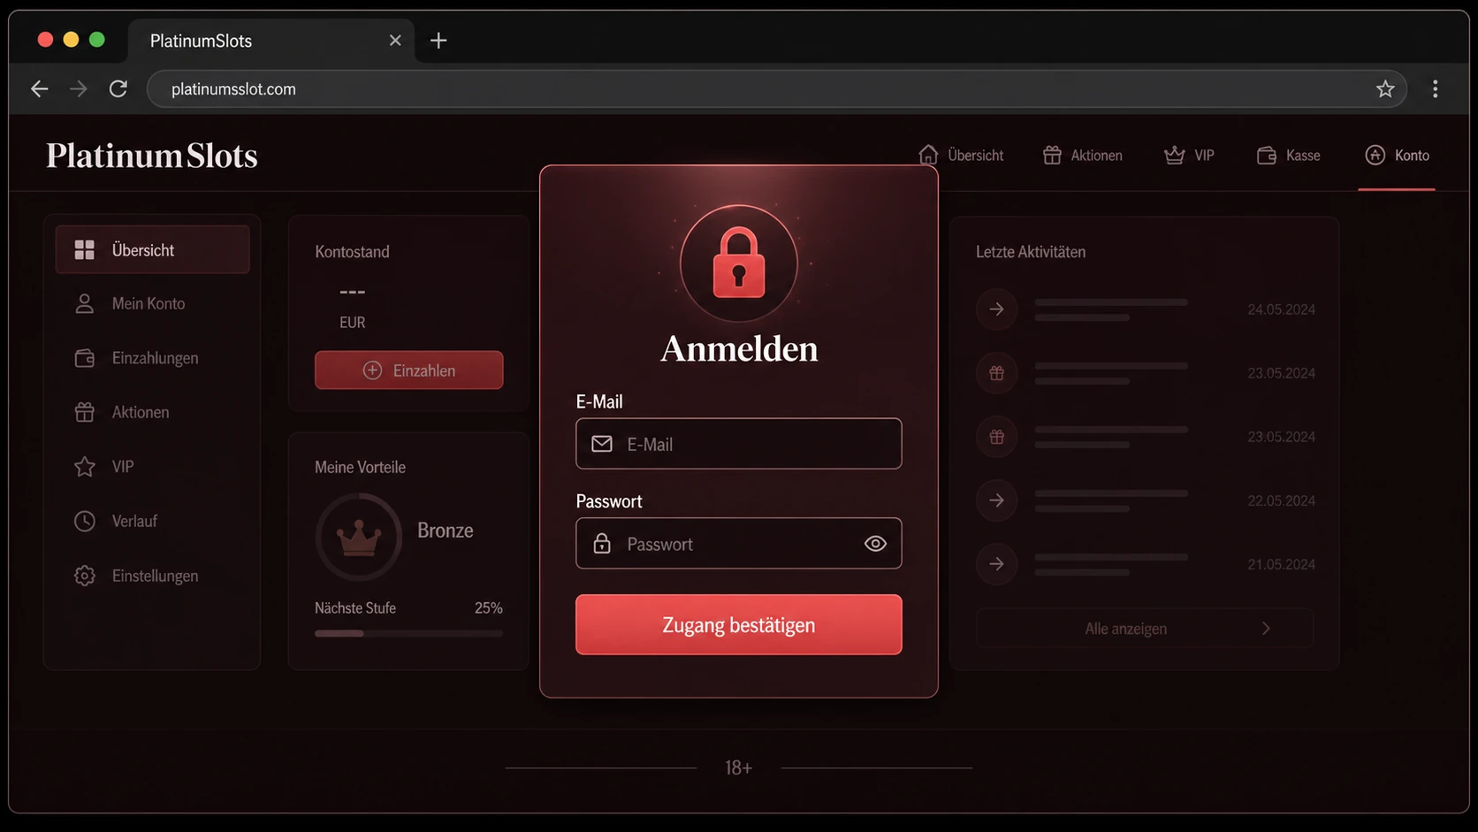Switch to Kasse in top navigation

tap(1288, 155)
